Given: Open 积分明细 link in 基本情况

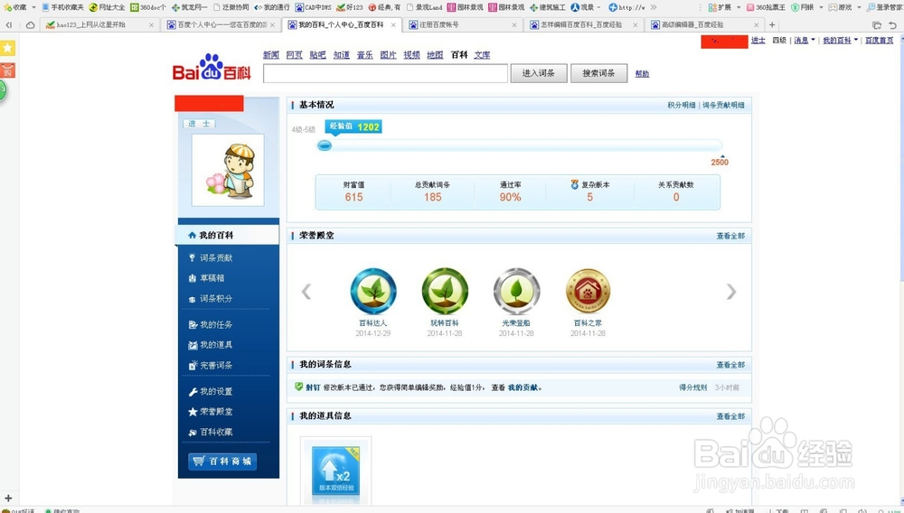Looking at the screenshot, I should [x=682, y=106].
